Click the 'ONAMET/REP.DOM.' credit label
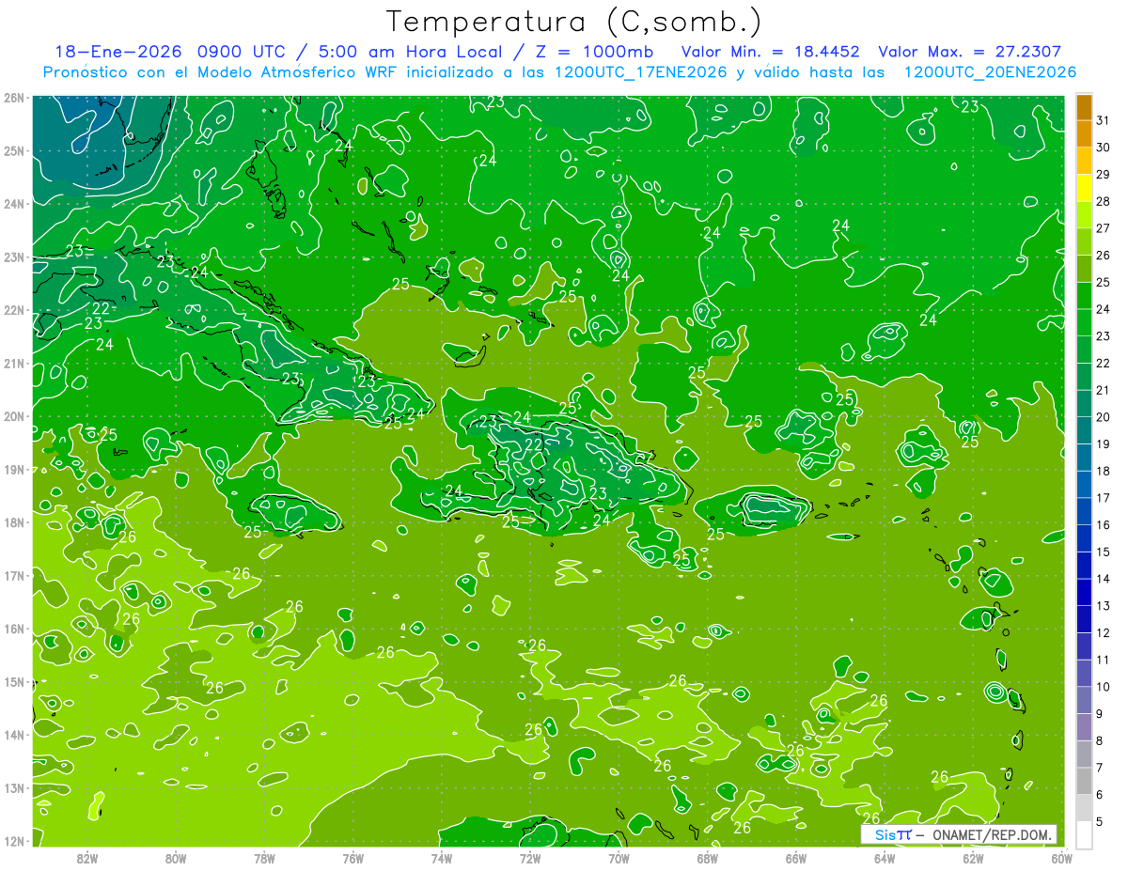The width and height of the screenshot is (1128, 871). pyautogui.click(x=991, y=834)
